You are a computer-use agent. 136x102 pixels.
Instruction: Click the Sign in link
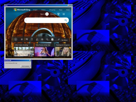(x=42, y=14)
